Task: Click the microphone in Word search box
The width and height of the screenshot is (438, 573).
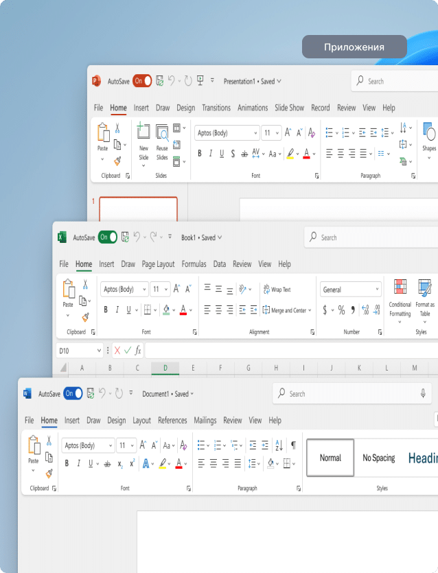Action: tap(423, 394)
